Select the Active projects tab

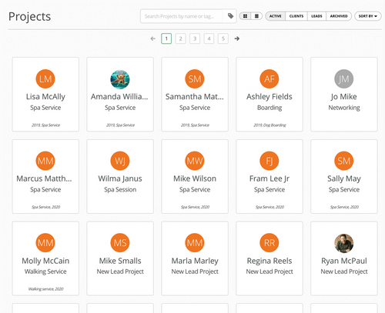276,16
